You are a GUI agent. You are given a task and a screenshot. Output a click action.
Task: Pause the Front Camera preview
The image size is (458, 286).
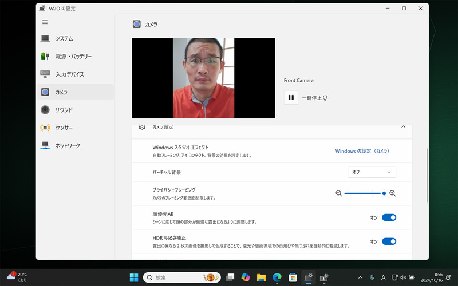291,98
